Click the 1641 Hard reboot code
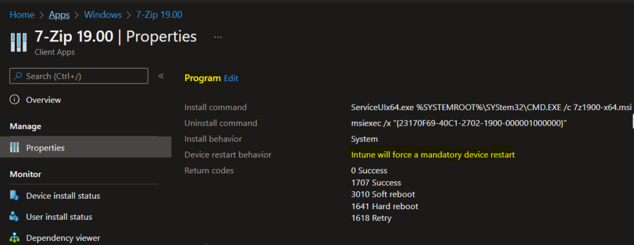This screenshot has height=245, width=634. pos(384,206)
